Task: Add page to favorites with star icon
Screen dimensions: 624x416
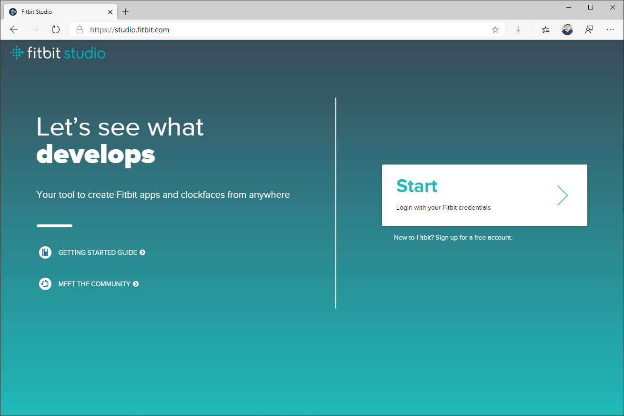Action: [495, 29]
